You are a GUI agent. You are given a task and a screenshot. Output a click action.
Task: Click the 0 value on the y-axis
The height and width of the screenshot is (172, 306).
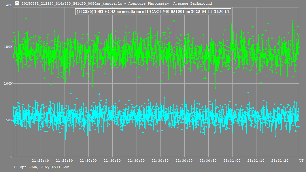[x=11, y=157]
